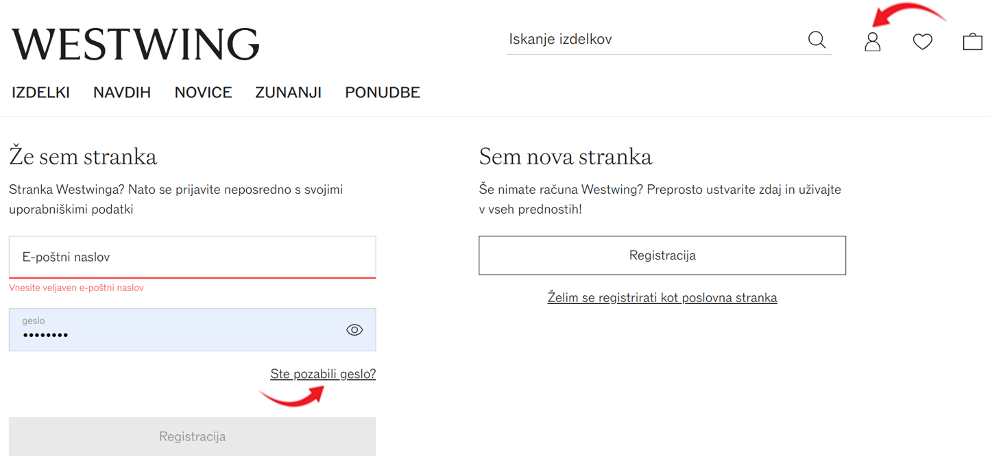Open the shopping bag icon
The height and width of the screenshot is (463, 990).
click(972, 42)
